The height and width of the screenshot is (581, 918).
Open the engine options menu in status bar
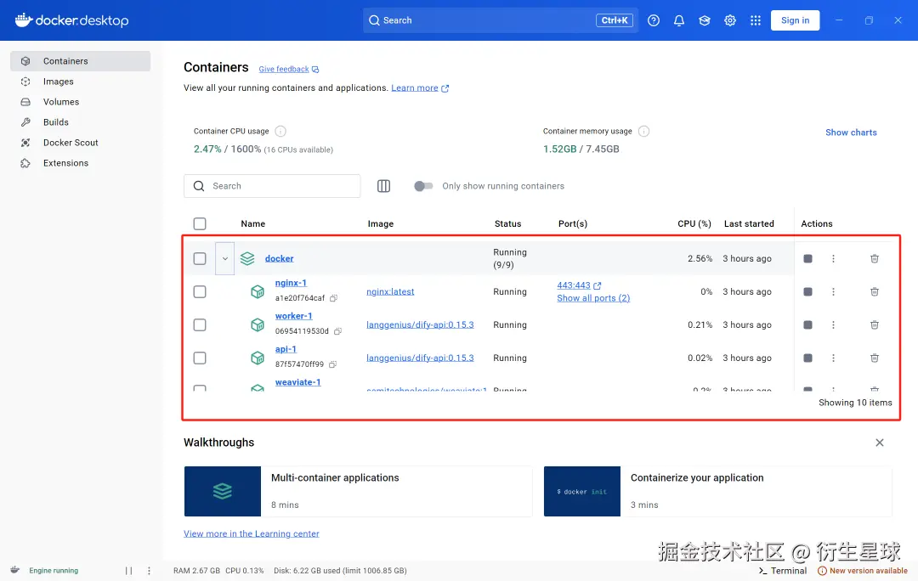point(149,571)
